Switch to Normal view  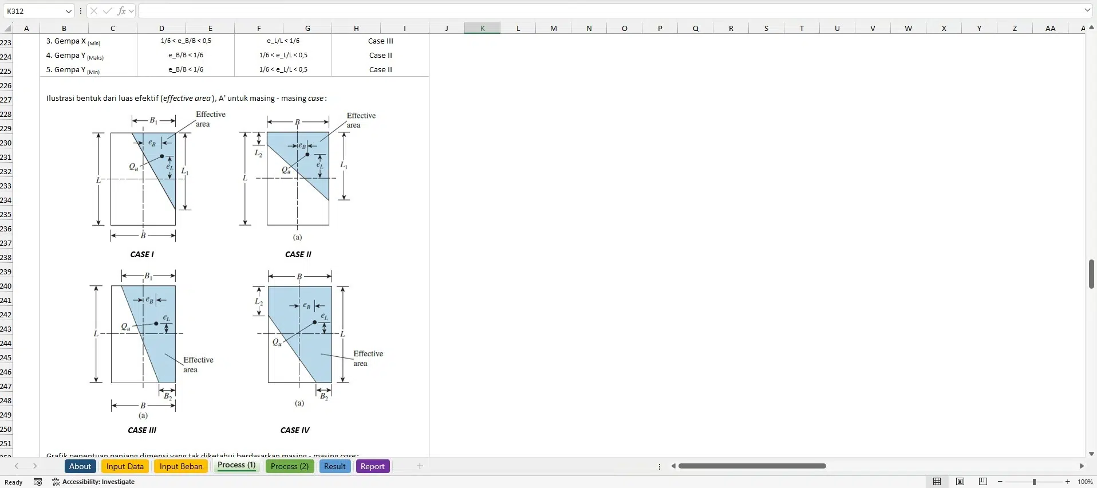(937, 482)
